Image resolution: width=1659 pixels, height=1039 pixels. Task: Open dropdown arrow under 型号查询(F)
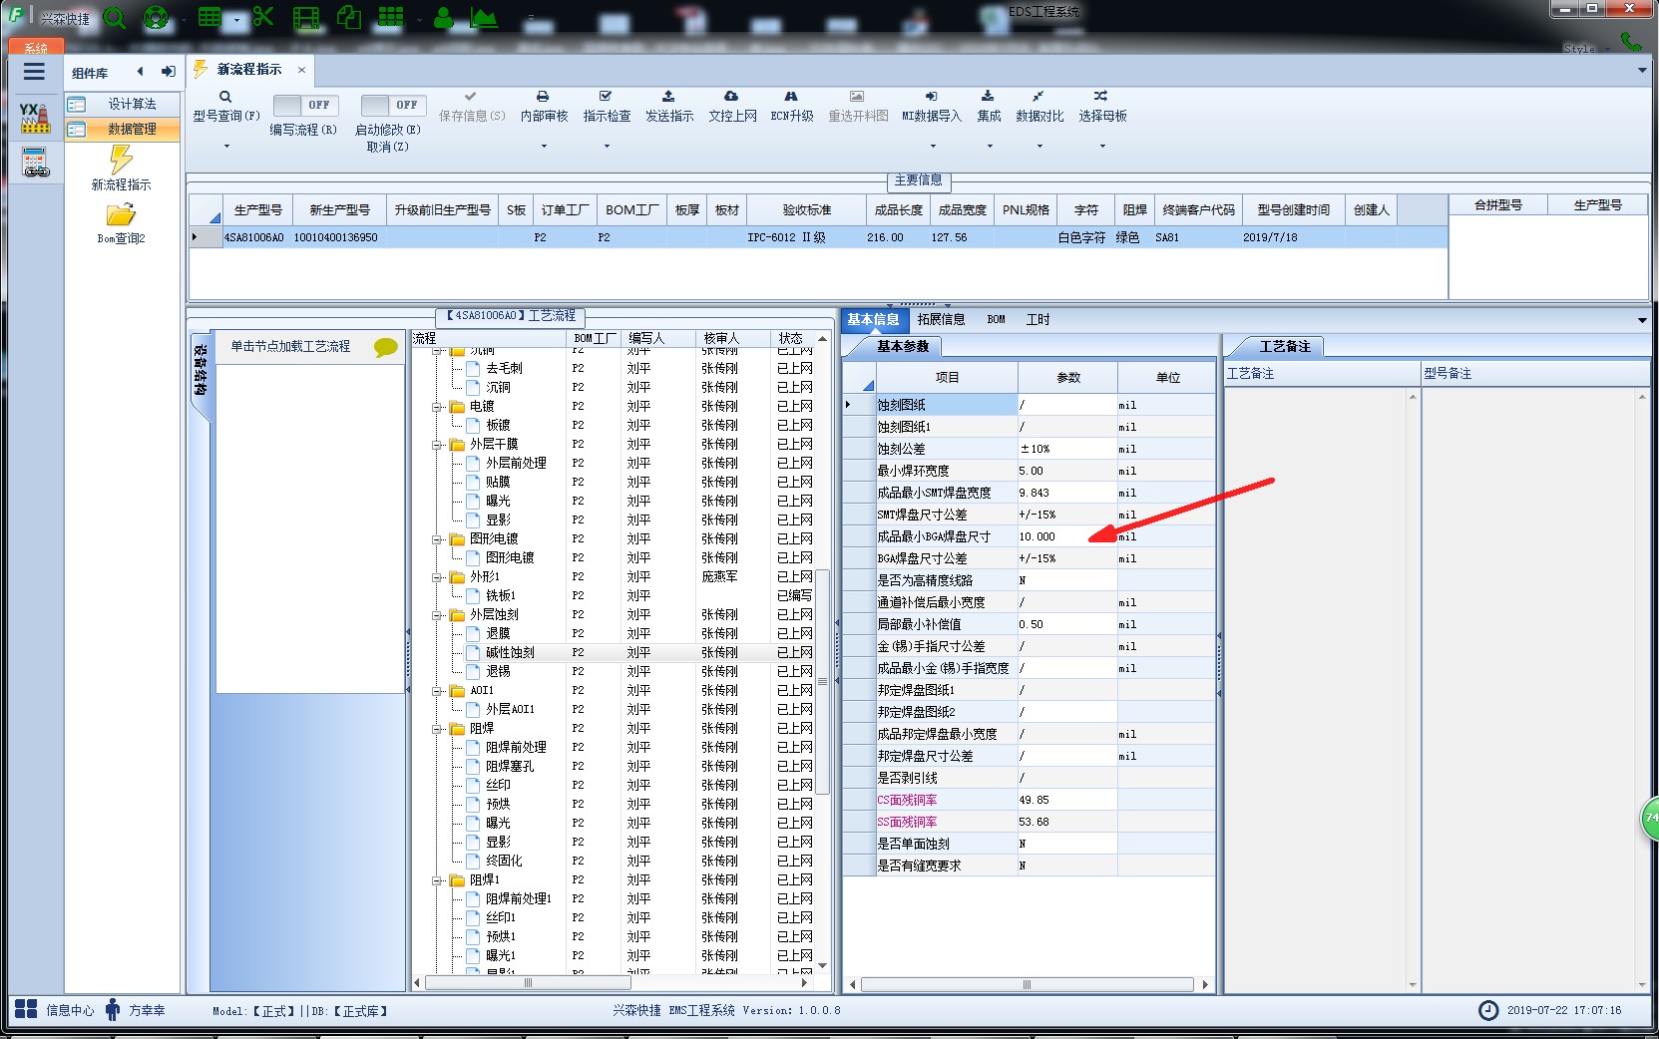[226, 147]
